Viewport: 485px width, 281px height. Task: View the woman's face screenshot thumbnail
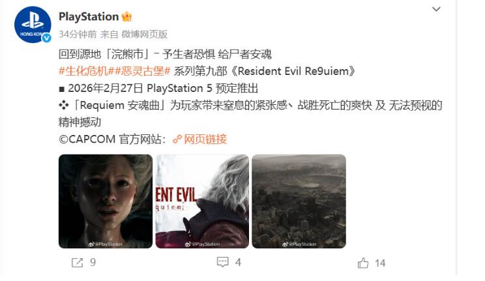[x=106, y=201]
